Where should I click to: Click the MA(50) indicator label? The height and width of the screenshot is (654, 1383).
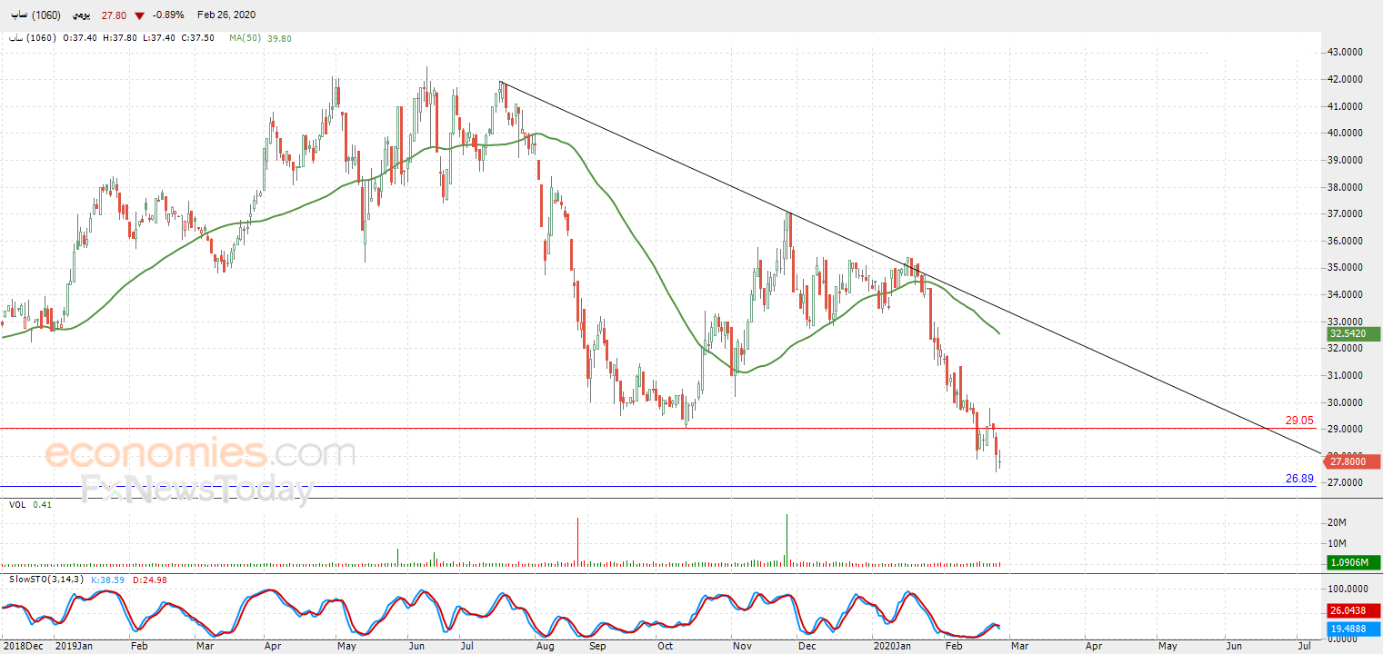[246, 38]
